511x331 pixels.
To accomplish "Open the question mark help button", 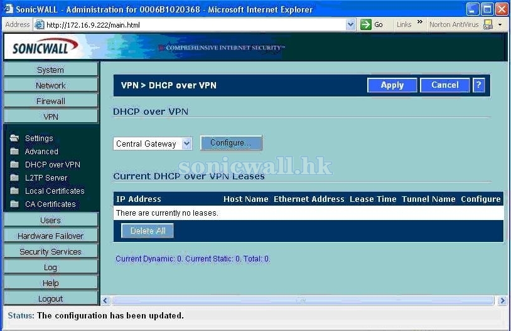I will (x=478, y=85).
